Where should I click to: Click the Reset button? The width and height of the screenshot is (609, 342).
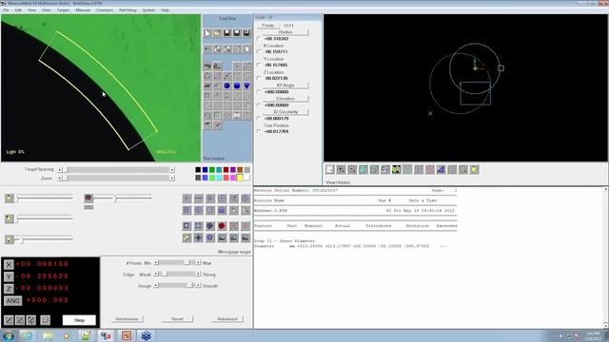click(x=178, y=319)
